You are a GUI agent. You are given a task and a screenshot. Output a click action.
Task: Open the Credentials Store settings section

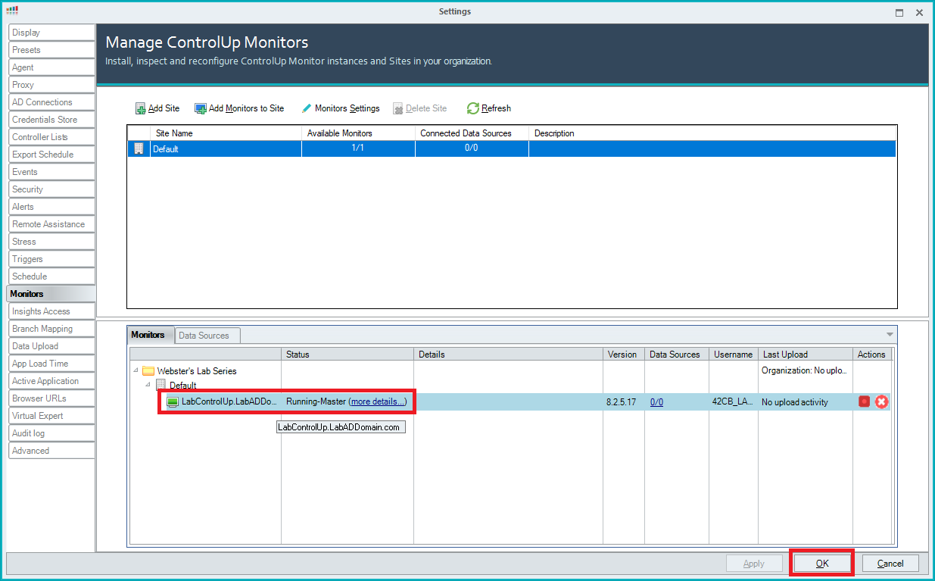click(45, 120)
